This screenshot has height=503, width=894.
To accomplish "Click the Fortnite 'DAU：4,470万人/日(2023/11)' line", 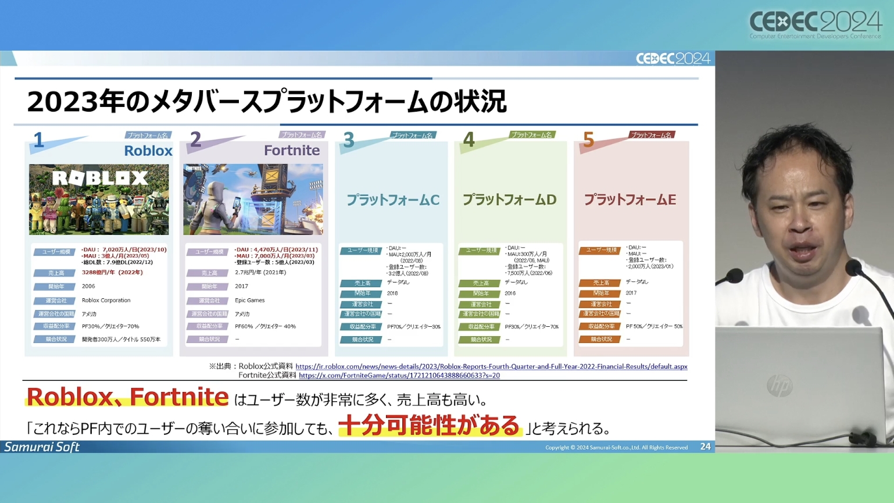I will 276,249.
